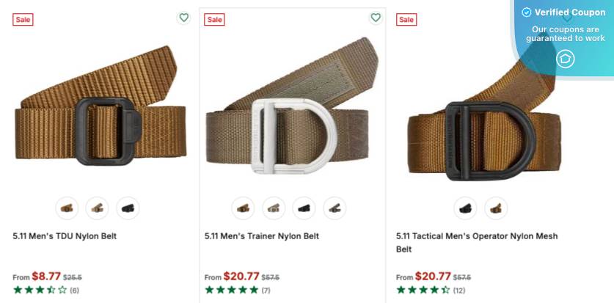The height and width of the screenshot is (303, 614).
Task: Click the TDU Nylon Belt product image
Action: (x=100, y=106)
